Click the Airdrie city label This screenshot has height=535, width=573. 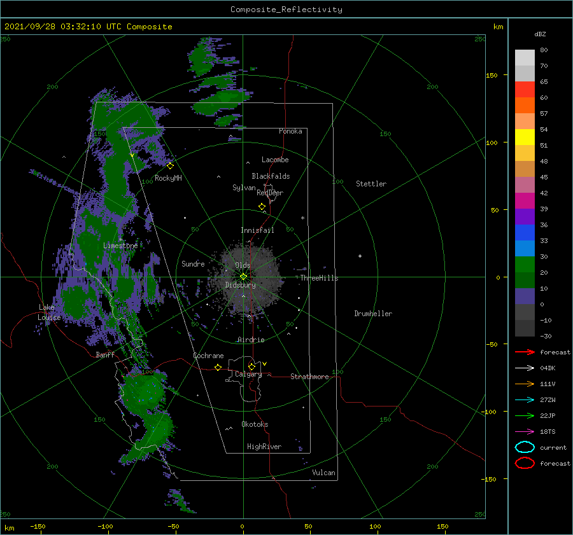pos(251,340)
